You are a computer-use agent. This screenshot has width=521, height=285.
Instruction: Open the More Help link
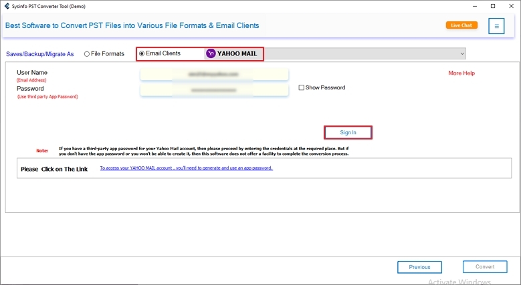461,73
